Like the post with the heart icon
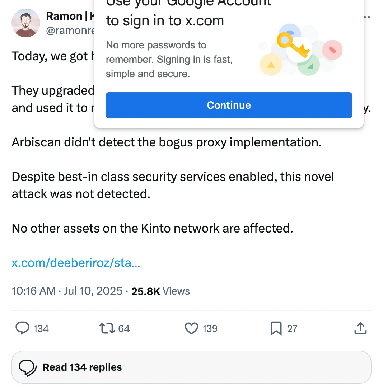The height and width of the screenshot is (389, 383). 191,328
